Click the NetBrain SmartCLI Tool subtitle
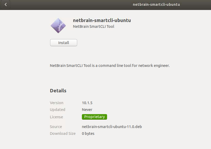211x149 pixels. [93, 26]
